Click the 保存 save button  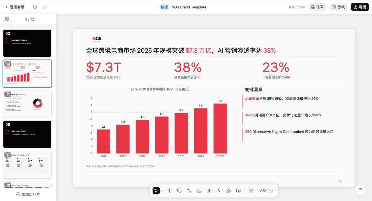pos(317,7)
